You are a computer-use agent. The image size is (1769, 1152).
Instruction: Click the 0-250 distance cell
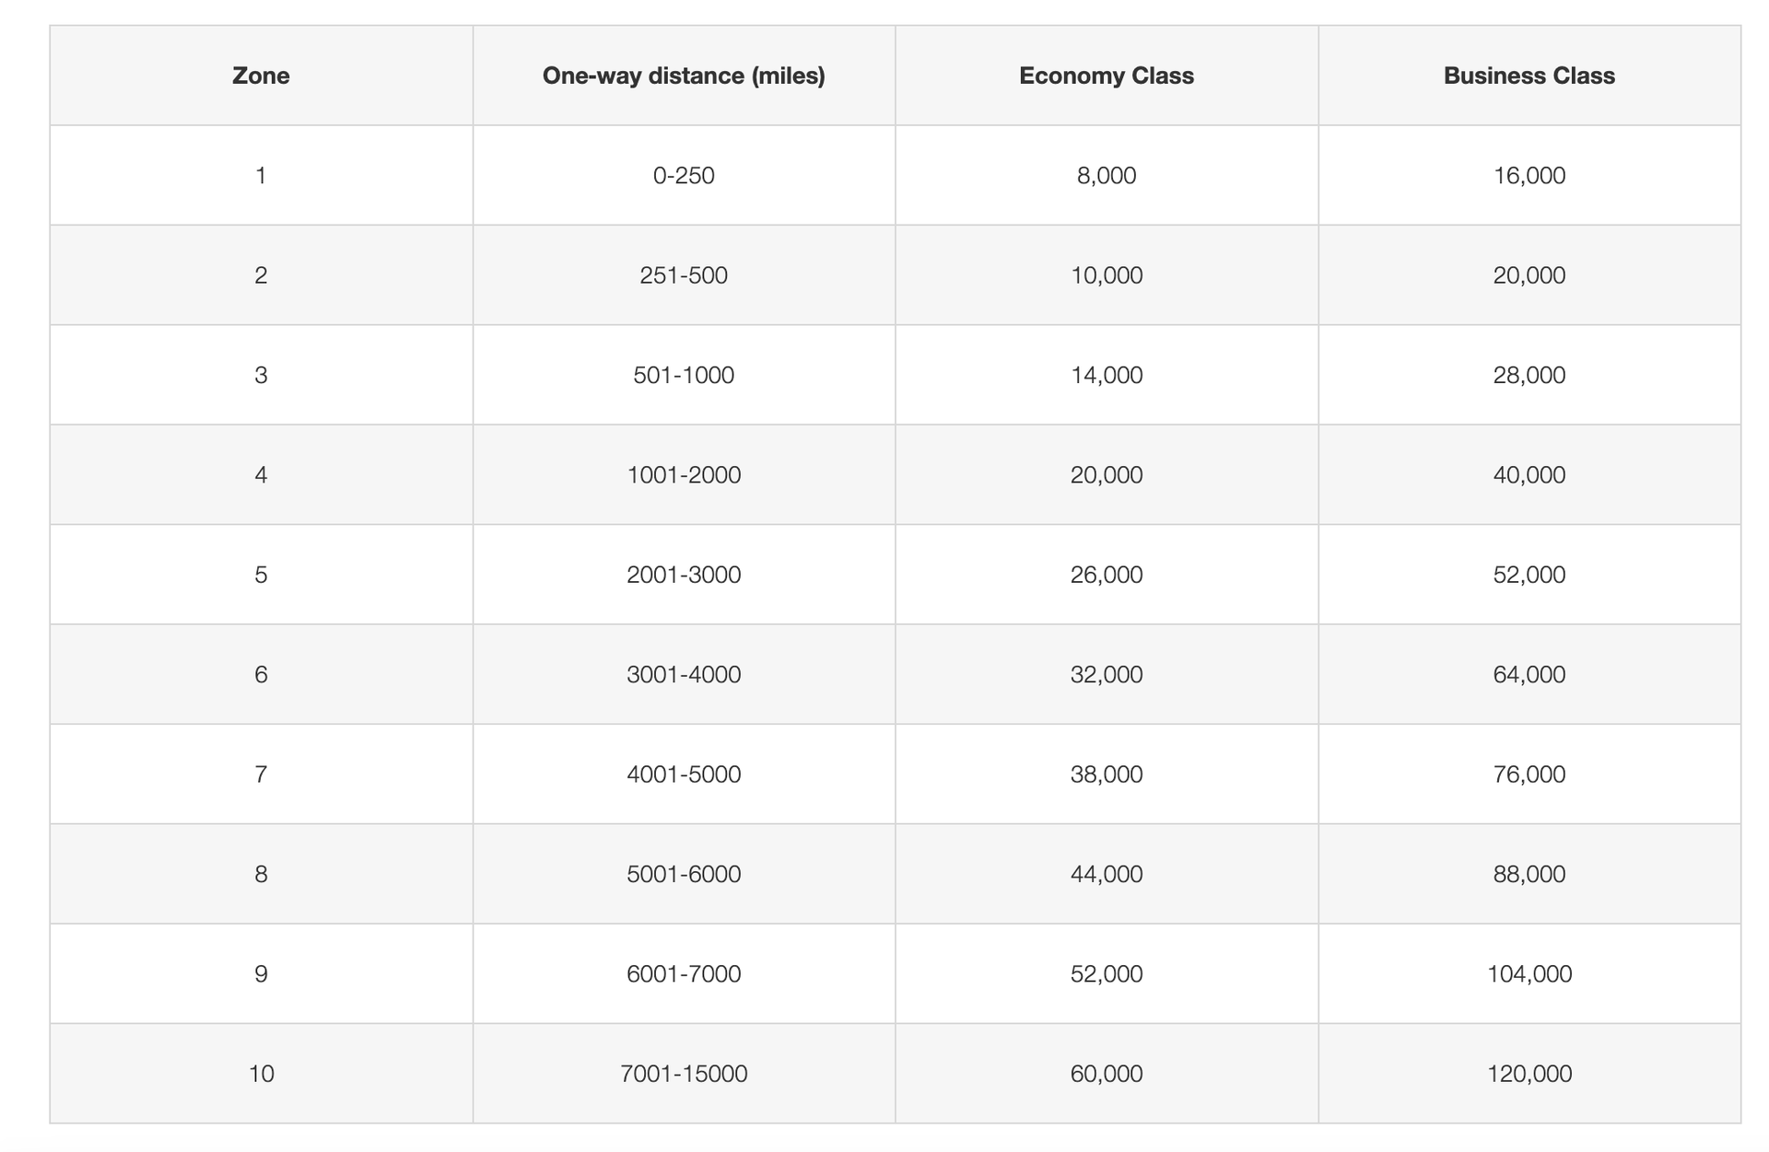(684, 175)
